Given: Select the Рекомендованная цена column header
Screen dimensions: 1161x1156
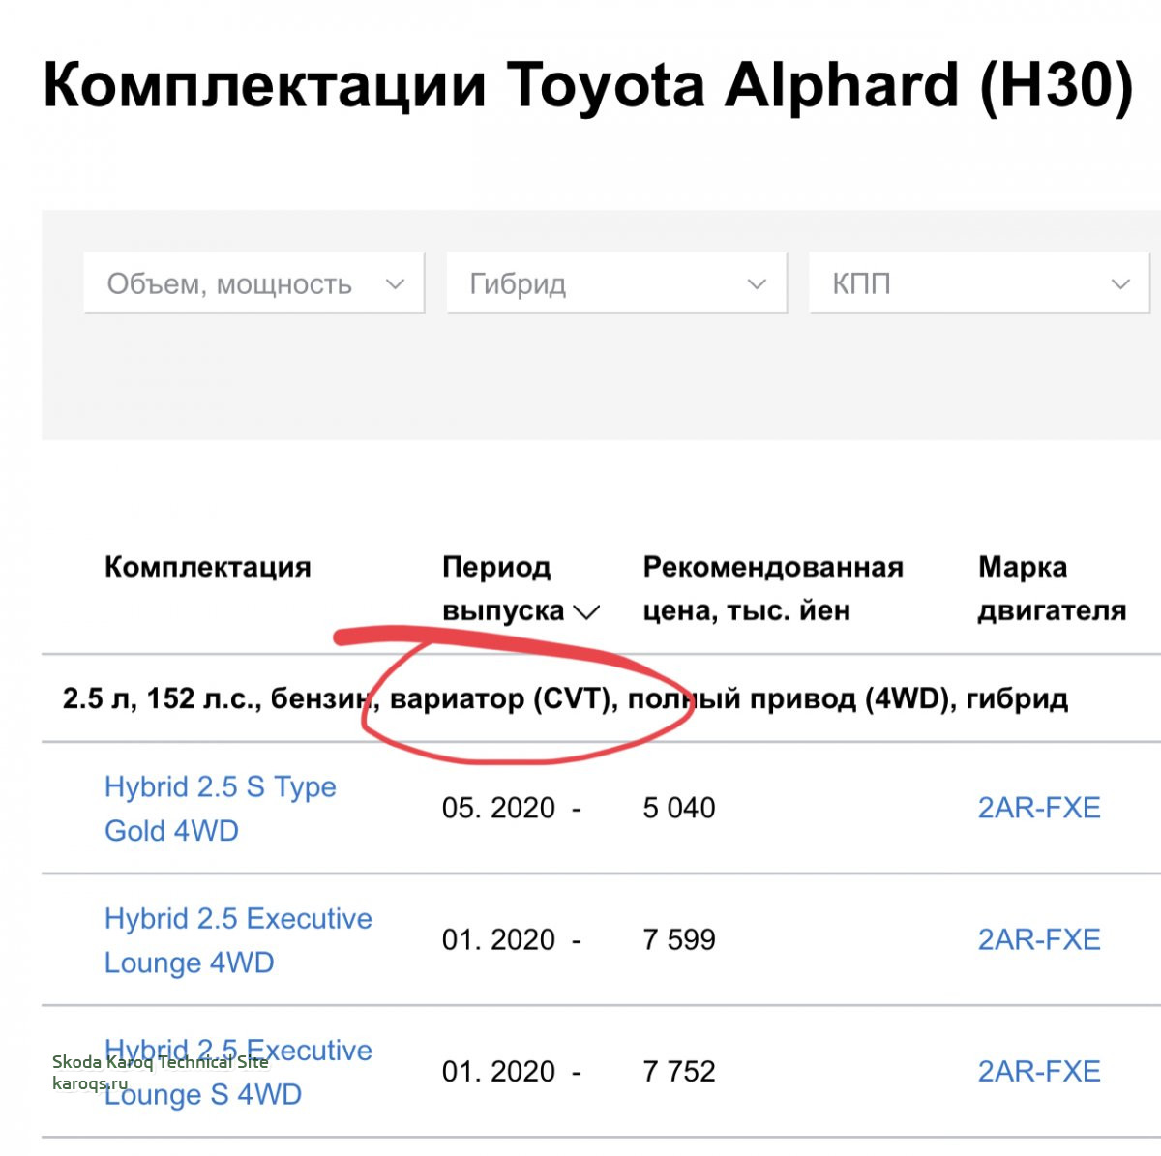Looking at the screenshot, I should pos(773,588).
